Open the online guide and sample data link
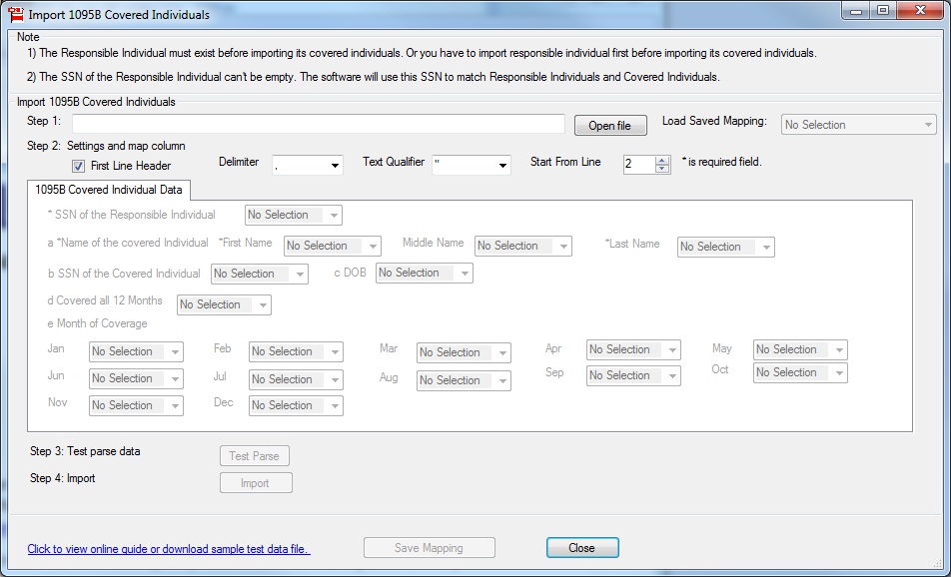The height and width of the screenshot is (577, 951). pos(169,549)
